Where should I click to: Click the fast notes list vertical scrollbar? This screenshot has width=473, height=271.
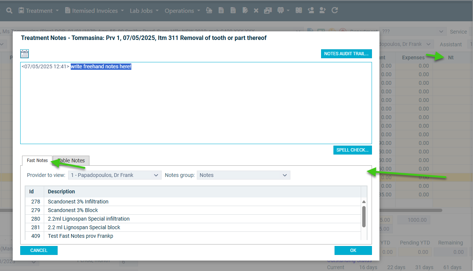[364, 217]
